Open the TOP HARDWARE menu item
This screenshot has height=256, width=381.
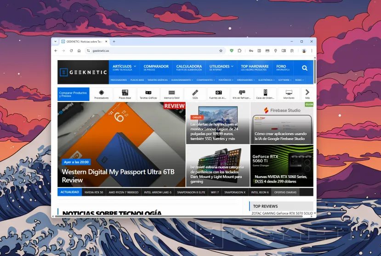tap(255, 68)
